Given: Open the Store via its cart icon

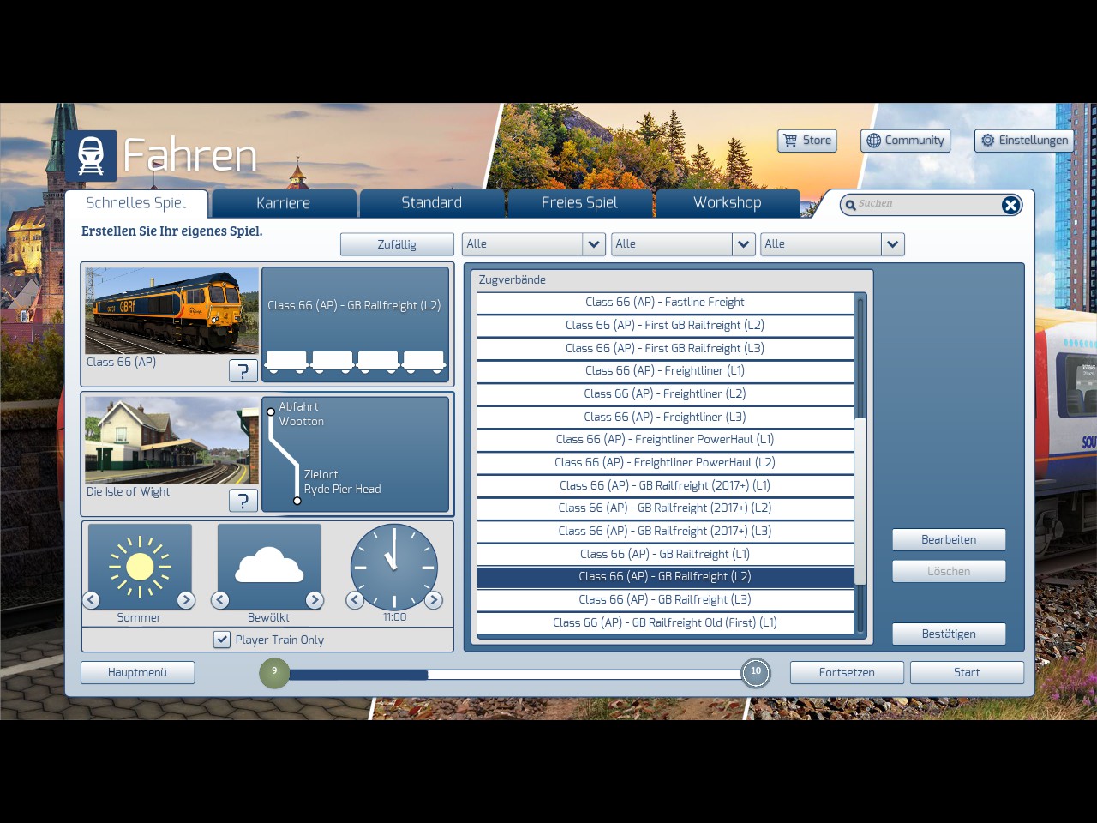Looking at the screenshot, I should click(790, 141).
